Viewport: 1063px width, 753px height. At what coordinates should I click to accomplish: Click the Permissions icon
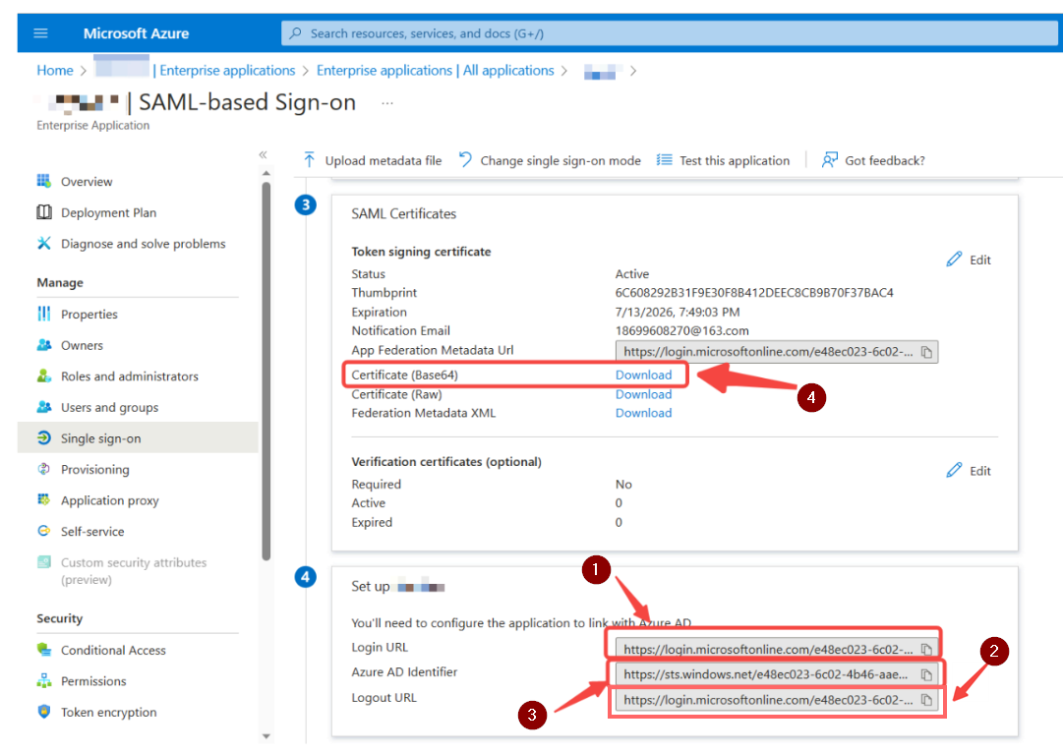click(x=44, y=680)
